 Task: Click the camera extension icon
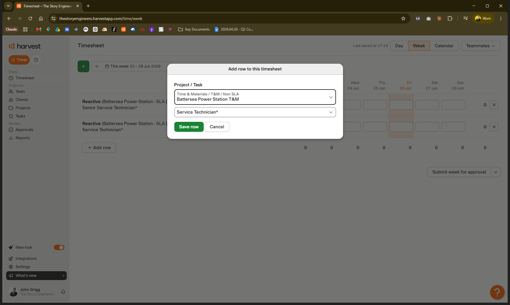click(x=429, y=18)
